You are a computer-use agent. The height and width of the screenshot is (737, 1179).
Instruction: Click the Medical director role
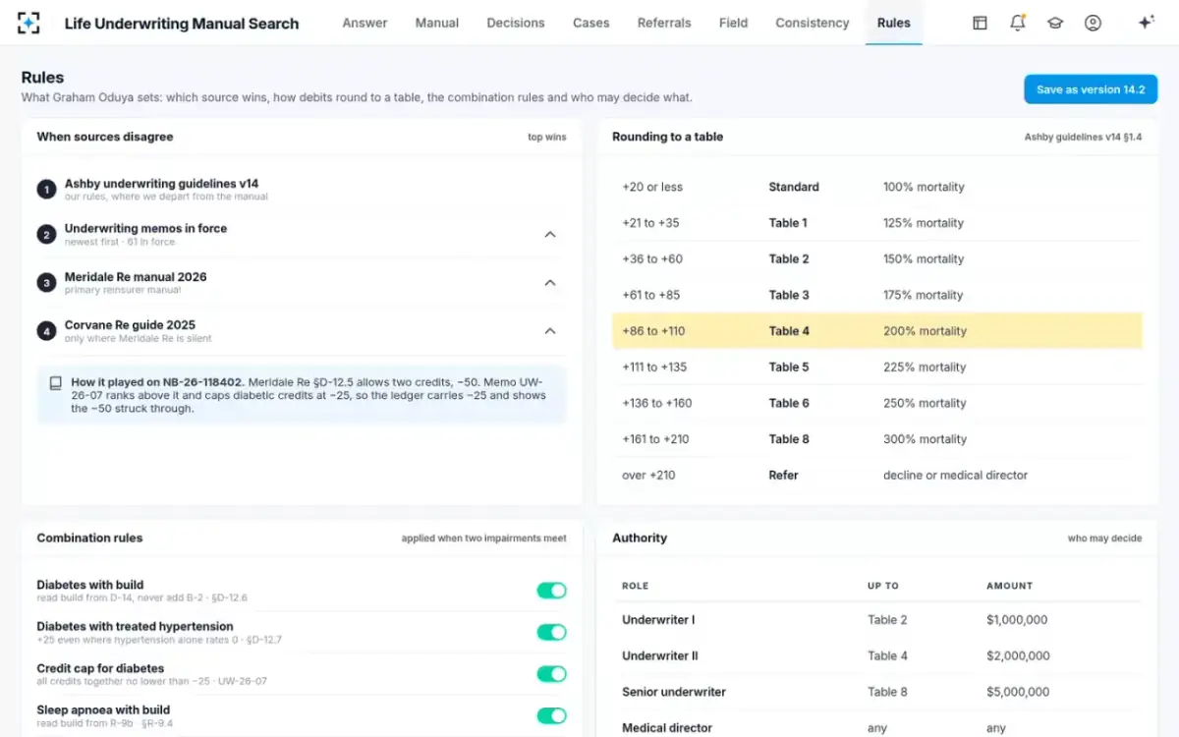[667, 728]
